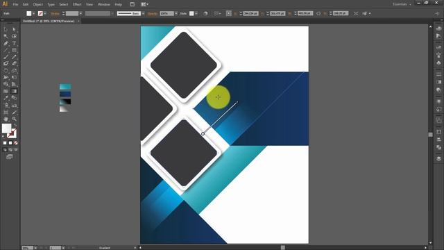Click the Go to Bridge icon
444x250 pixels.
click(x=133, y=4)
